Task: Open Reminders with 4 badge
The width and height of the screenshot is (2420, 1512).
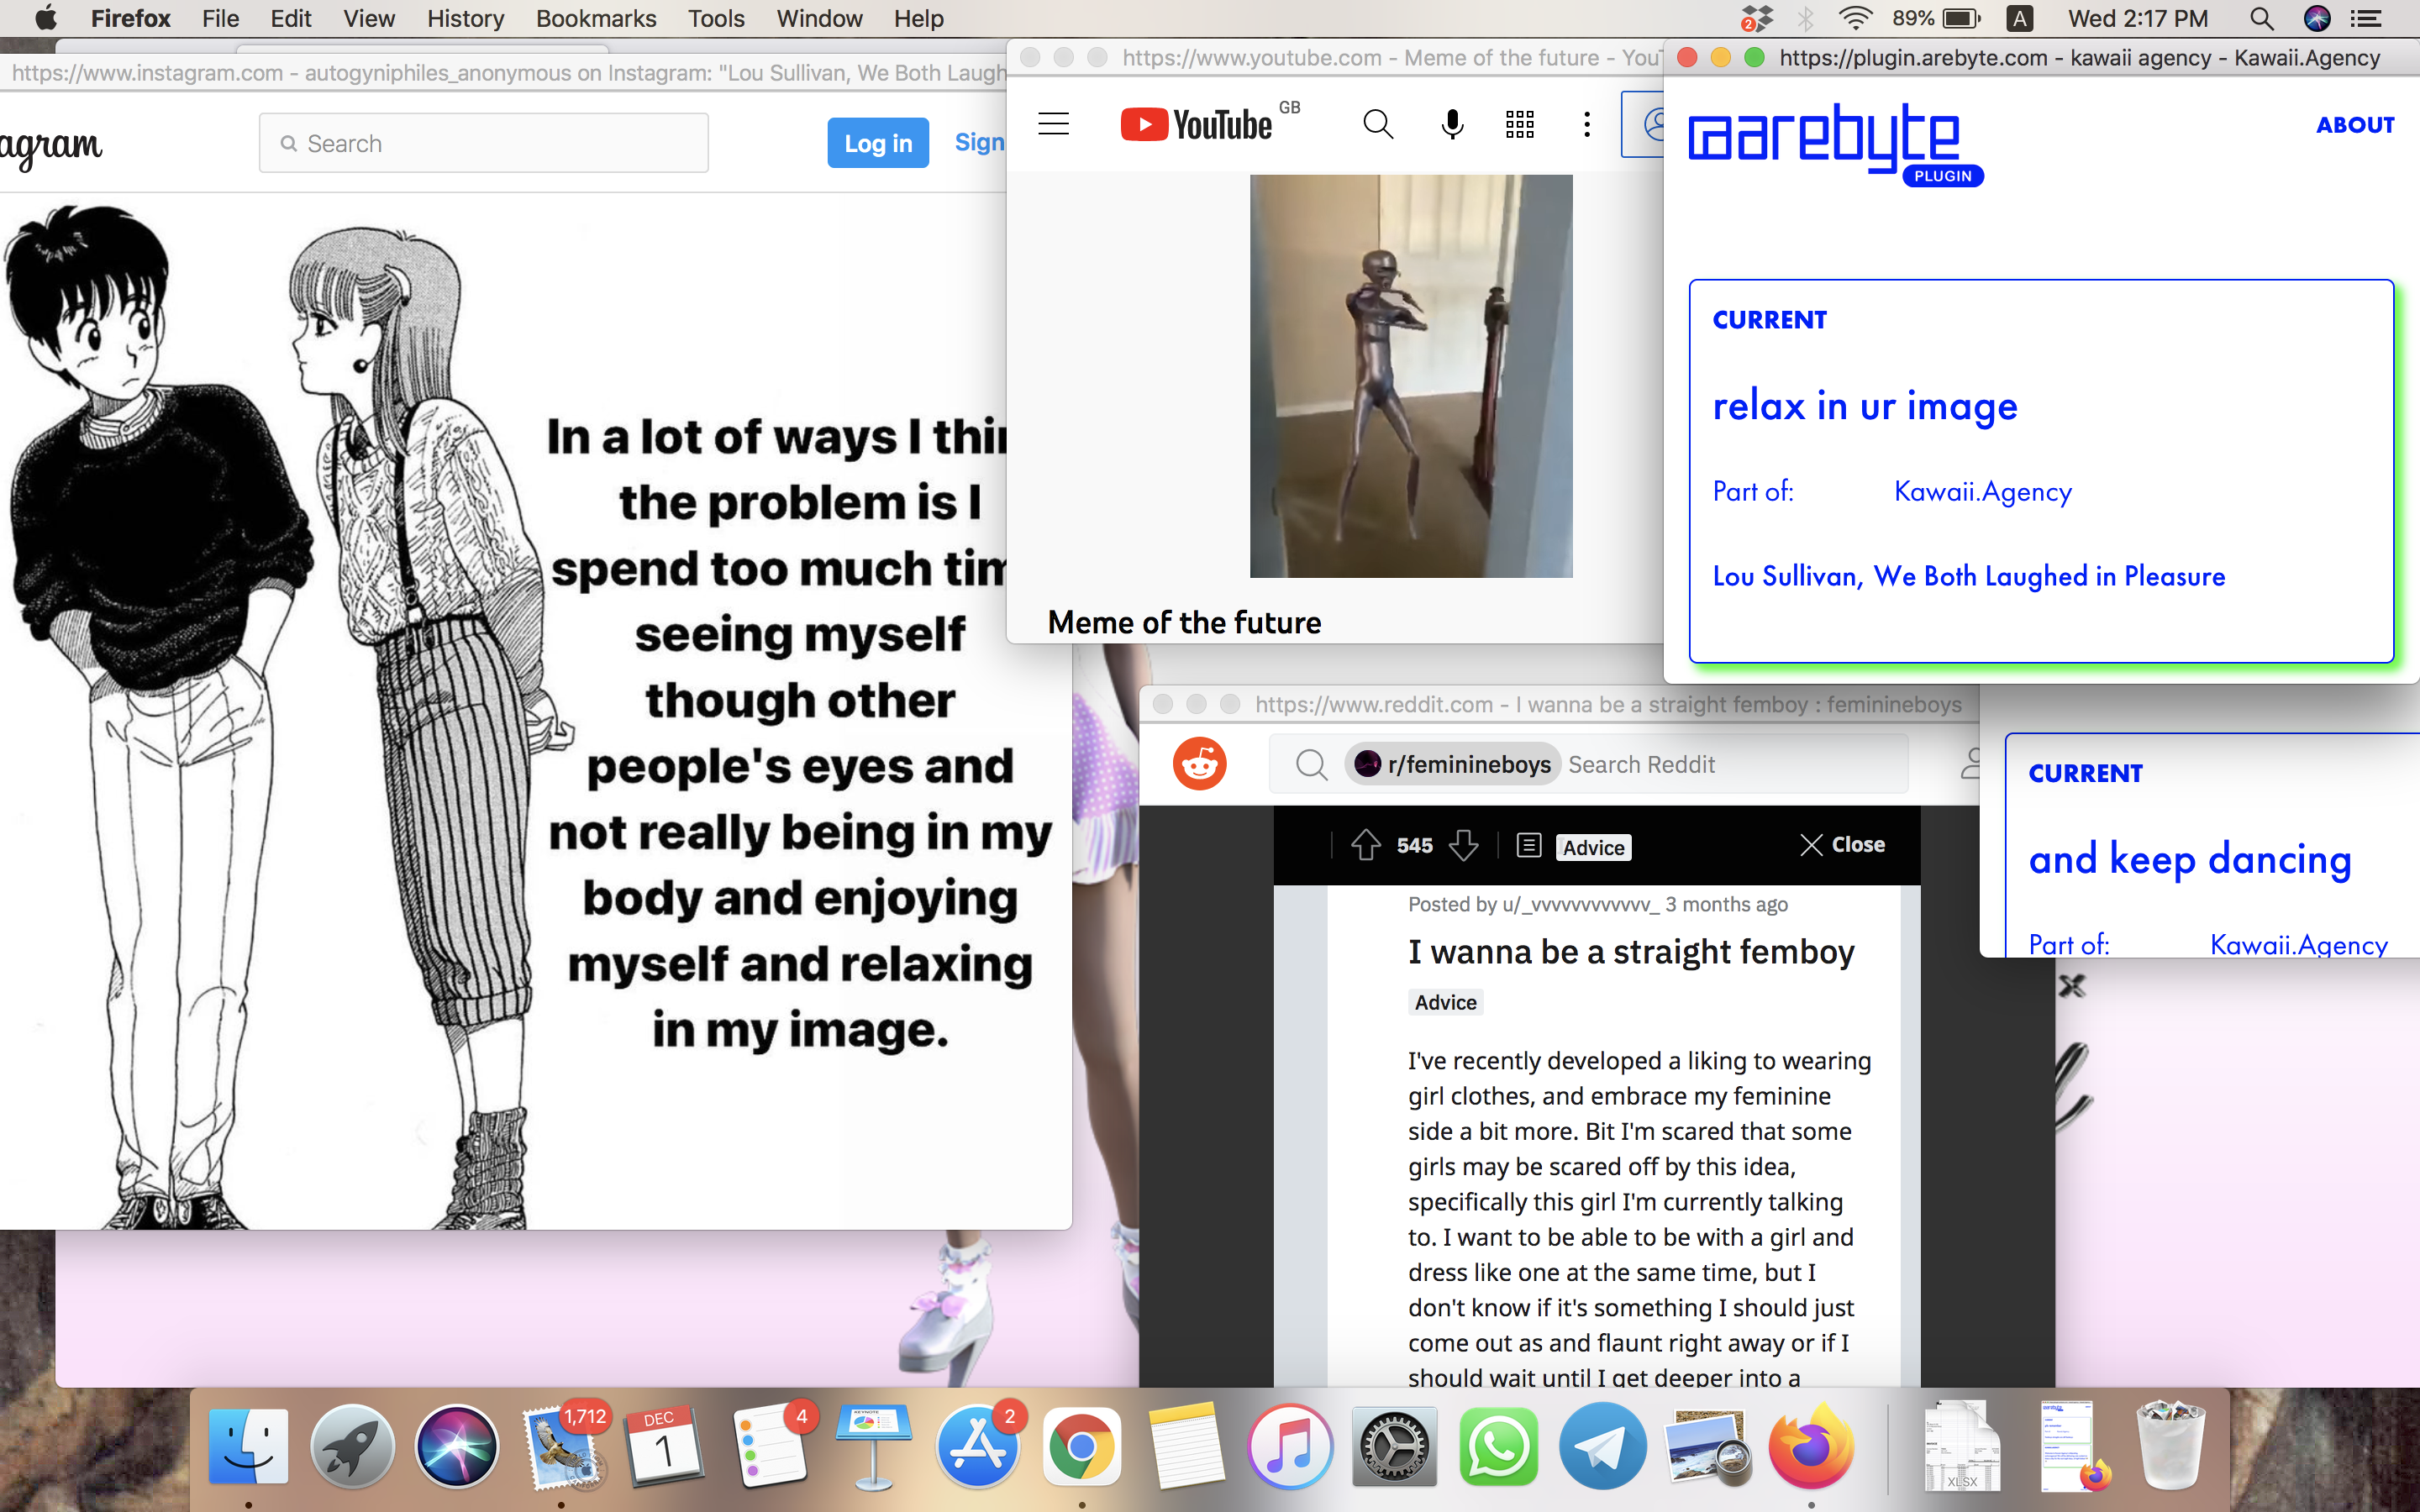Action: pyautogui.click(x=769, y=1446)
